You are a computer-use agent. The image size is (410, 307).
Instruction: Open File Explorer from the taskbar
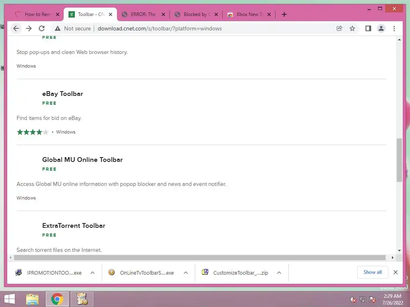32,299
